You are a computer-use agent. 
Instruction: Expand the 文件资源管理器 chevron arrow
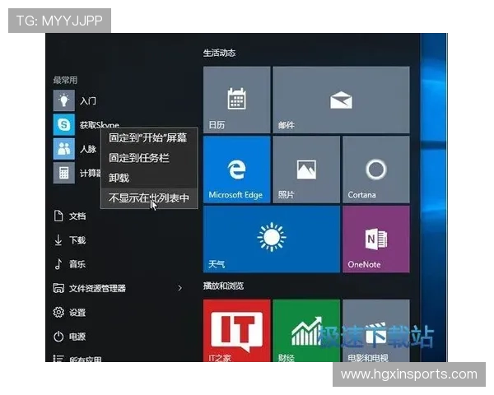tap(179, 288)
